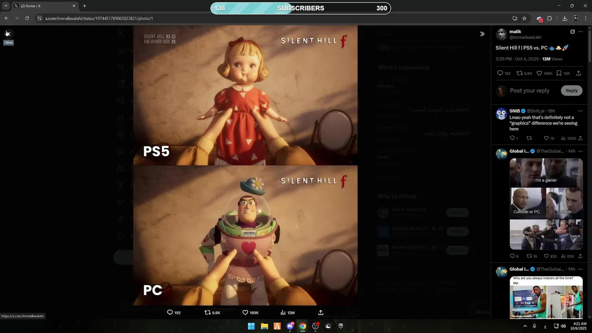Open the @immalkwalahi handle link
The image size is (592, 333).
[525, 37]
